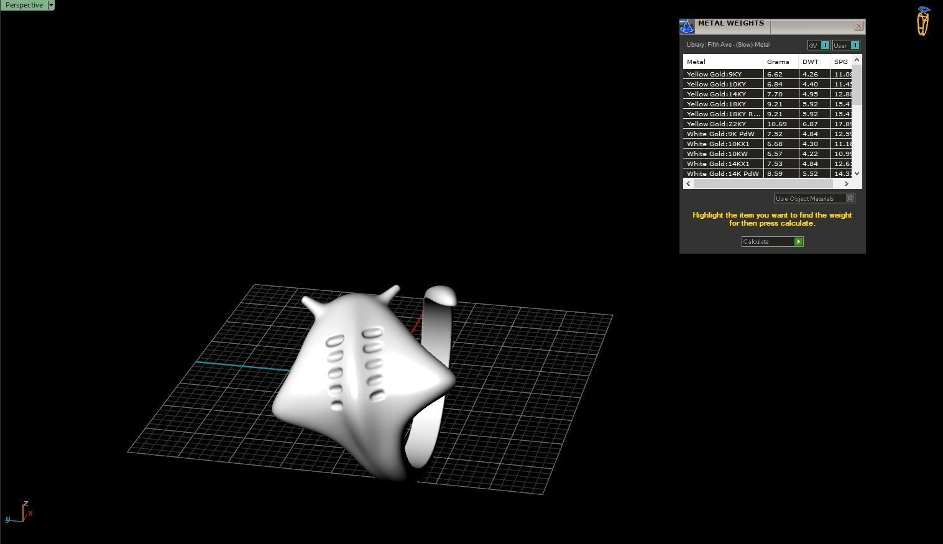Select the White Gold:10KW row
Image resolution: width=943 pixels, height=544 pixels.
click(768, 154)
